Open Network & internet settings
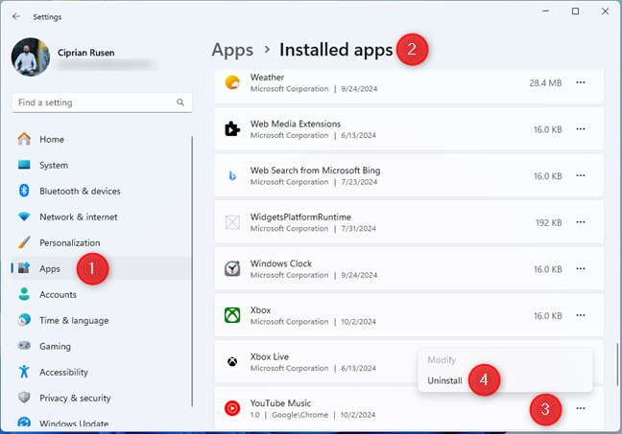 101,217
